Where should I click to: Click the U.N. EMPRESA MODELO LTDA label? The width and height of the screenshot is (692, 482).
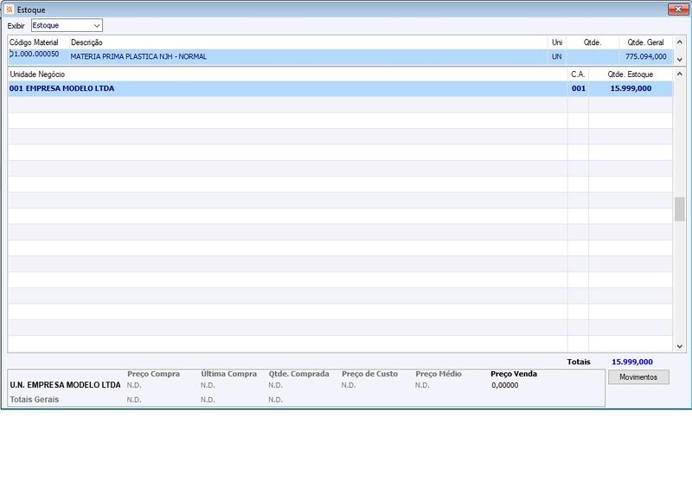pos(65,385)
